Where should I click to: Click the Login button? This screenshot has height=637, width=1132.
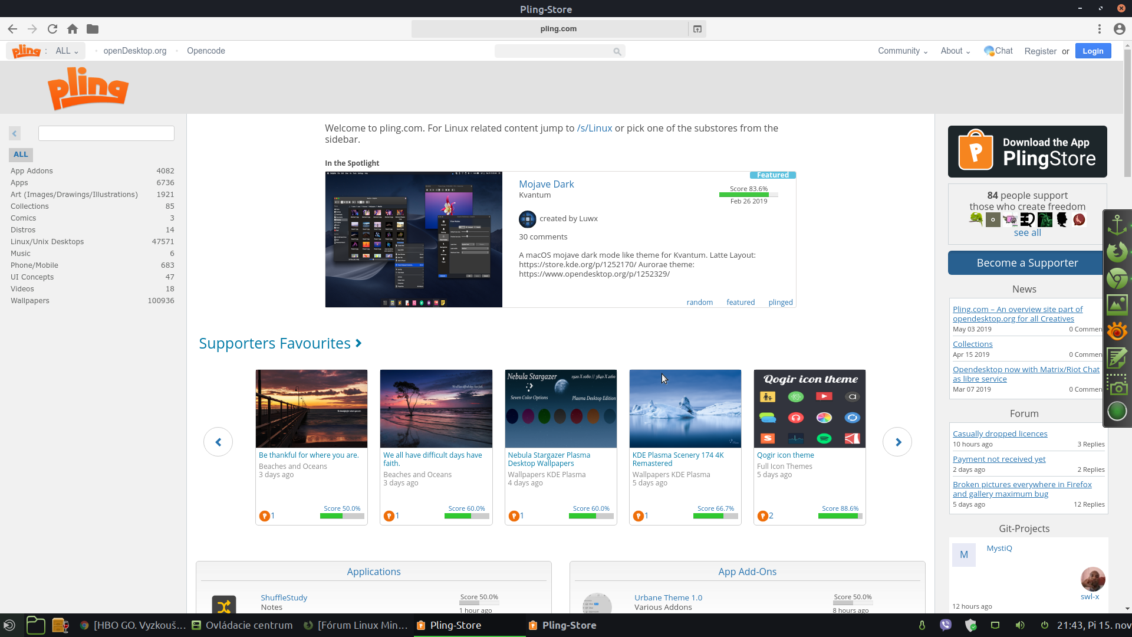(1092, 51)
